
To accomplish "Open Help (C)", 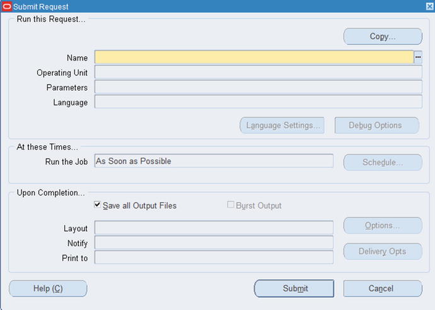I will 48,289.
